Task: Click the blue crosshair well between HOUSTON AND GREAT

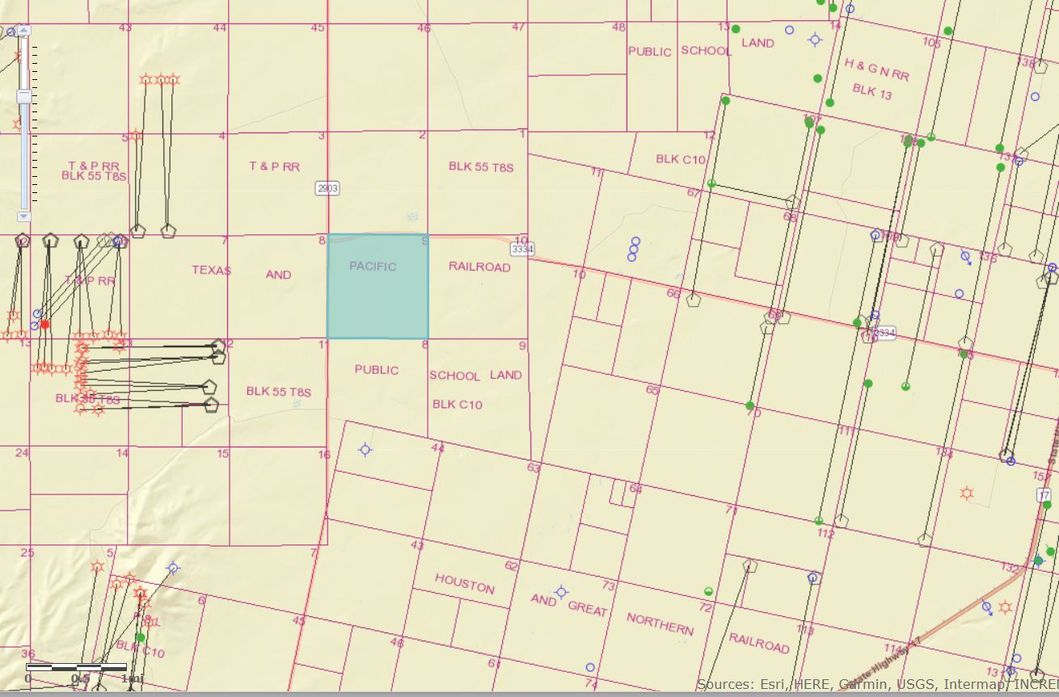Action: click(561, 594)
